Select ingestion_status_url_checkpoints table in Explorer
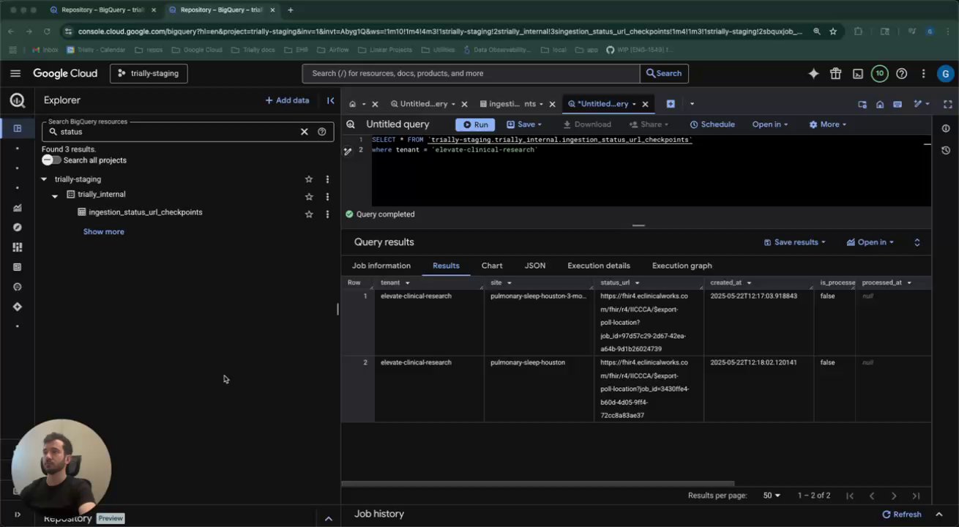The image size is (959, 527). (146, 212)
